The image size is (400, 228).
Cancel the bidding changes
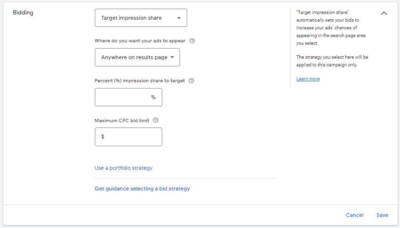tap(354, 215)
